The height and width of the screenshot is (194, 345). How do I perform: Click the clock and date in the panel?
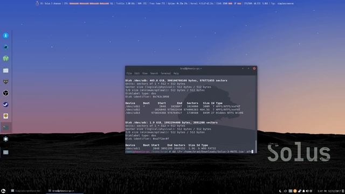(x=329, y=191)
